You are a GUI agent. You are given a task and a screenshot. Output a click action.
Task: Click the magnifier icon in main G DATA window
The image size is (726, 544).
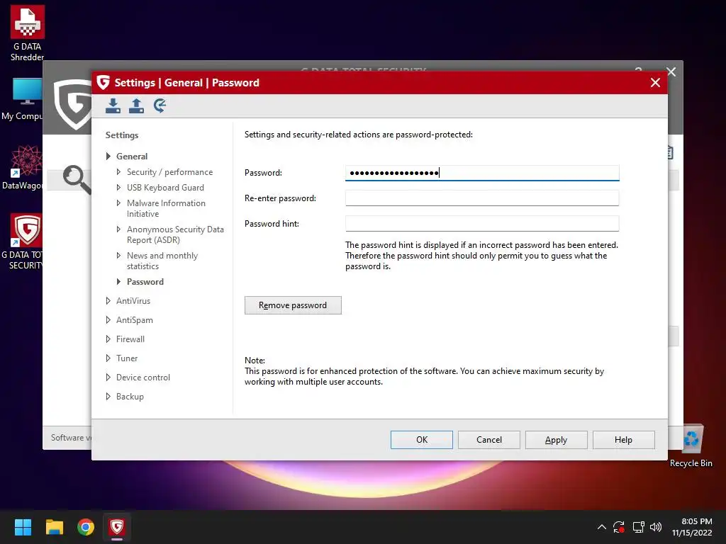(77, 179)
